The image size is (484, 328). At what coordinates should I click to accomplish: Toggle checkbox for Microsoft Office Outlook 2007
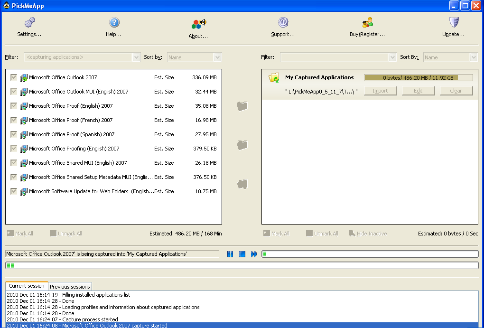tap(14, 77)
